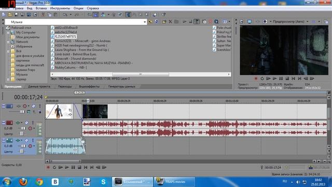Screen dimensions: 332x187
Task: Expand сервер folder tree node
Action: pos(8,79)
